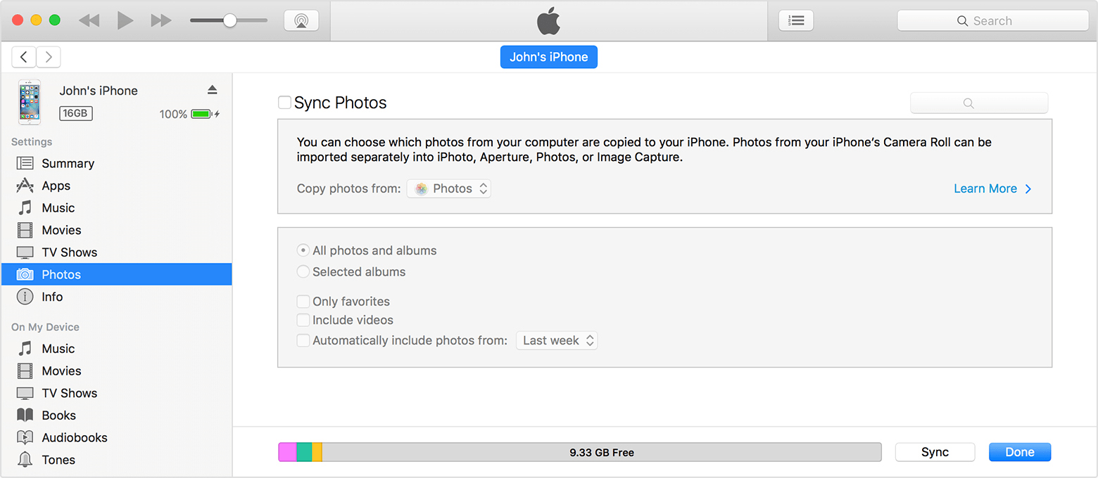The height and width of the screenshot is (478, 1098).
Task: Check the Include videos box
Action: 303,320
